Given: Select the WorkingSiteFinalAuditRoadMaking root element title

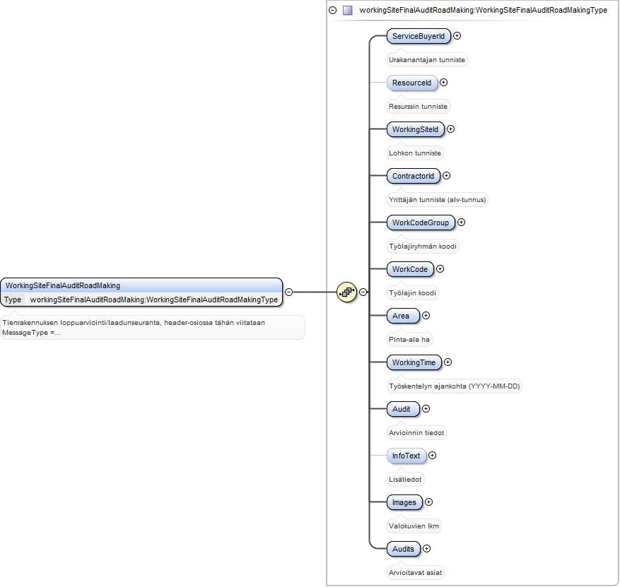Looking at the screenshot, I should (x=63, y=285).
